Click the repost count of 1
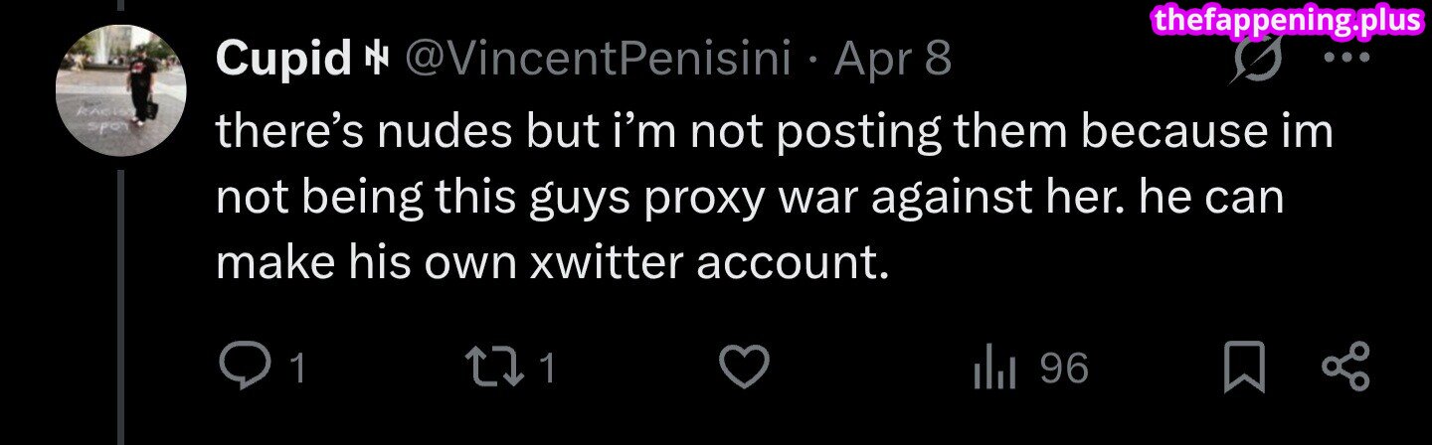Image resolution: width=1432 pixels, height=445 pixels. (x=546, y=371)
